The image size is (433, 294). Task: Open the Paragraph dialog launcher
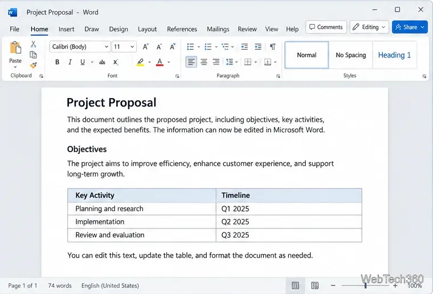[278, 76]
